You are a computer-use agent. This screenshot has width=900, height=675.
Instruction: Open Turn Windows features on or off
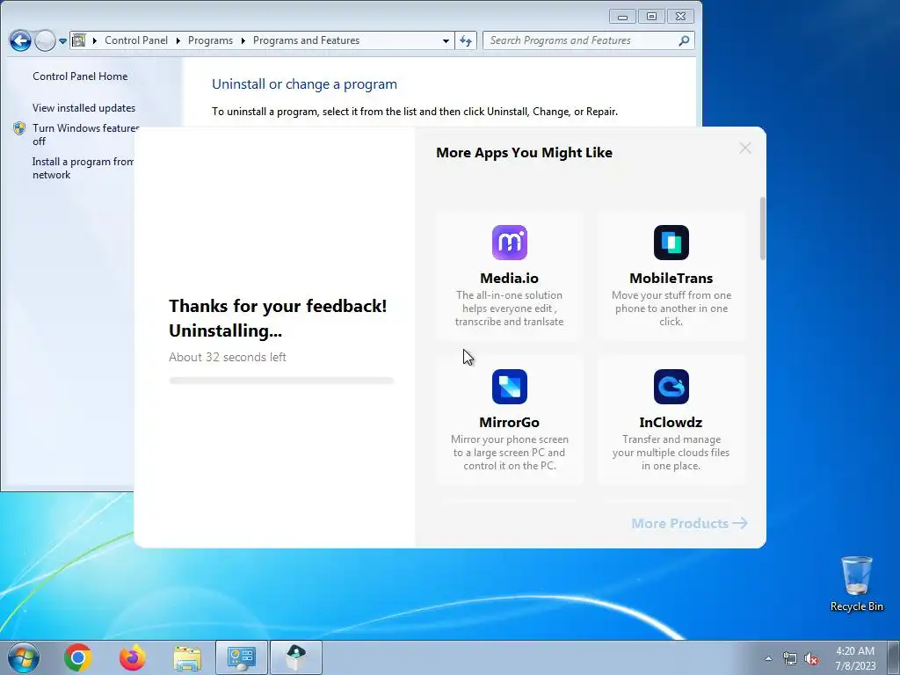(85, 134)
